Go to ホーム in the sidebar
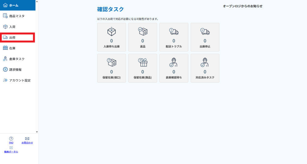The width and height of the screenshot is (307, 164). [x=17, y=5]
